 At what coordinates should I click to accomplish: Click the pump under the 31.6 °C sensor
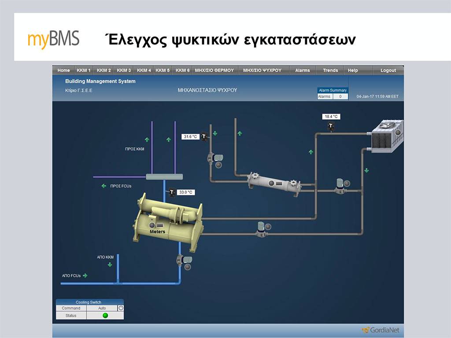(212, 160)
